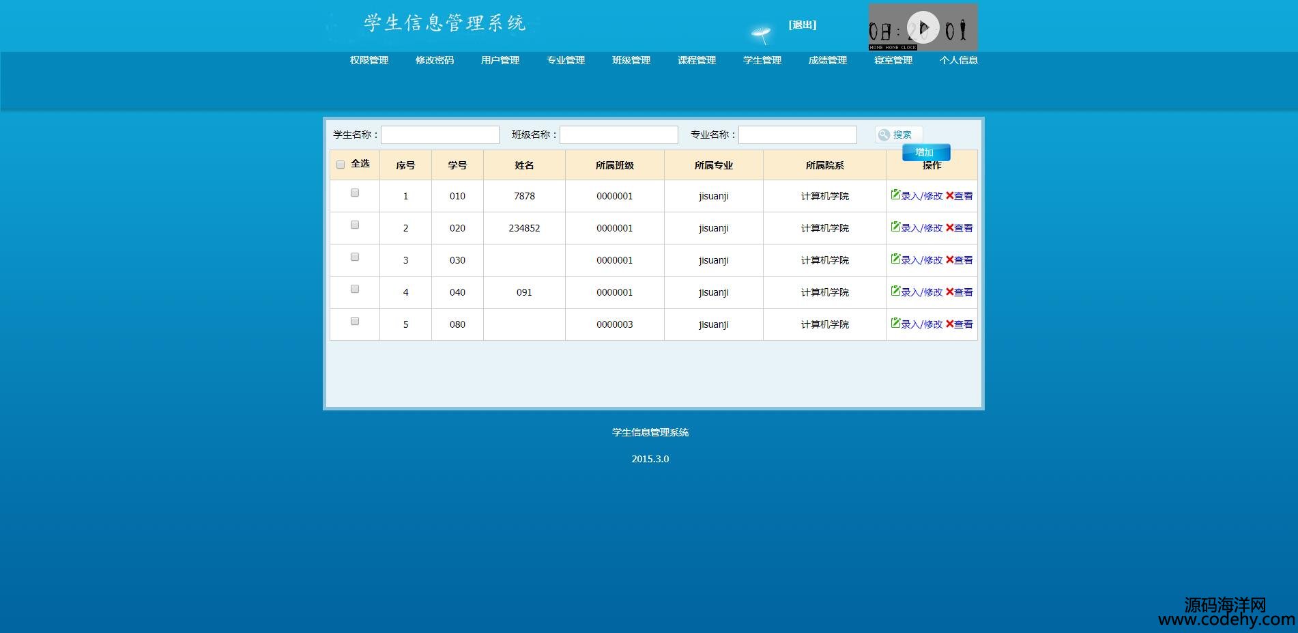Click the green edit icon in row 1

[x=895, y=195]
